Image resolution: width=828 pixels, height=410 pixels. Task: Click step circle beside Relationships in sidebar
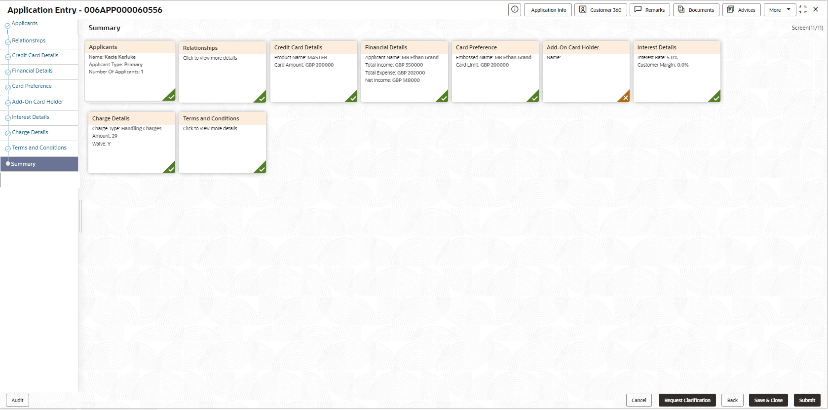point(8,41)
